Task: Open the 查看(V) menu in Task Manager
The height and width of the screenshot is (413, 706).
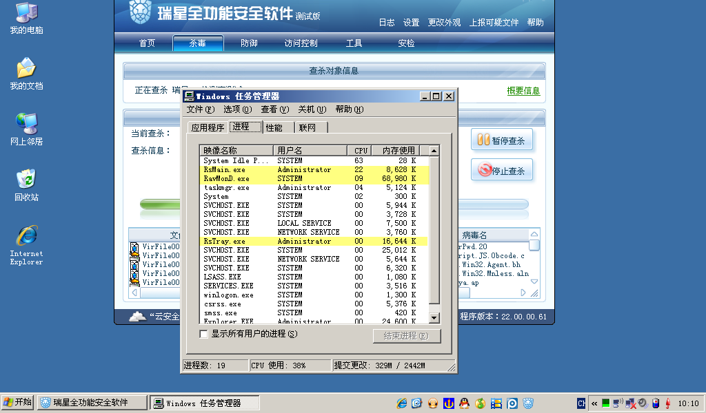Action: point(274,109)
